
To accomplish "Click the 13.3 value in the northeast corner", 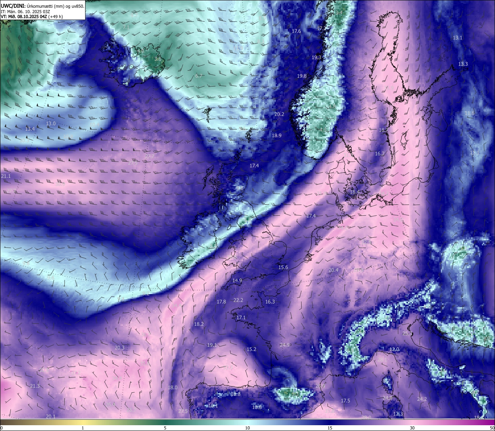I will pyautogui.click(x=463, y=64).
